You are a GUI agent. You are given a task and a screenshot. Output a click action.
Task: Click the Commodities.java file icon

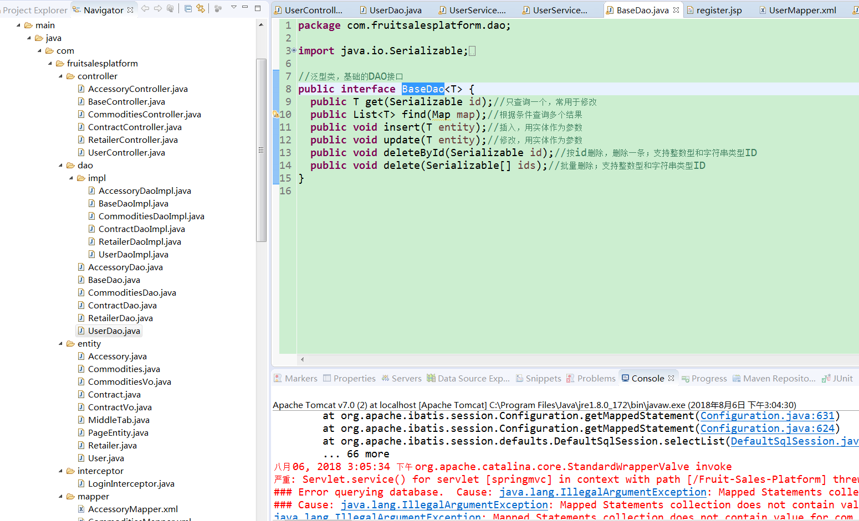(81, 369)
